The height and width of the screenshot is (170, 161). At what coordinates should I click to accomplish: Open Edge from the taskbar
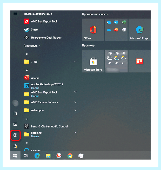pos(37,156)
